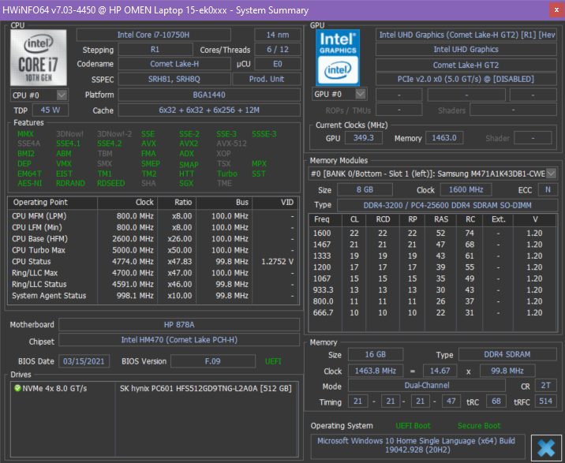The width and height of the screenshot is (565, 463).
Task: Select the SK hynix PC601 drive entry
Action: (205, 388)
